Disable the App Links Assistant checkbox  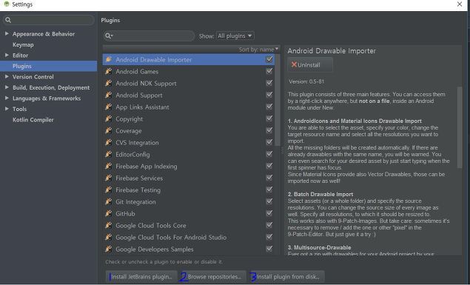point(269,107)
